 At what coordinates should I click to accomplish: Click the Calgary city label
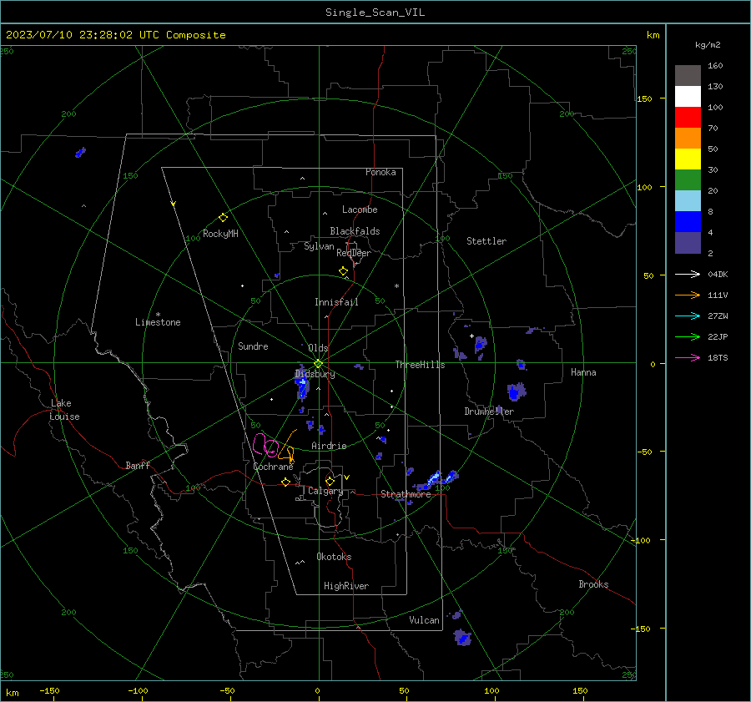(x=325, y=491)
